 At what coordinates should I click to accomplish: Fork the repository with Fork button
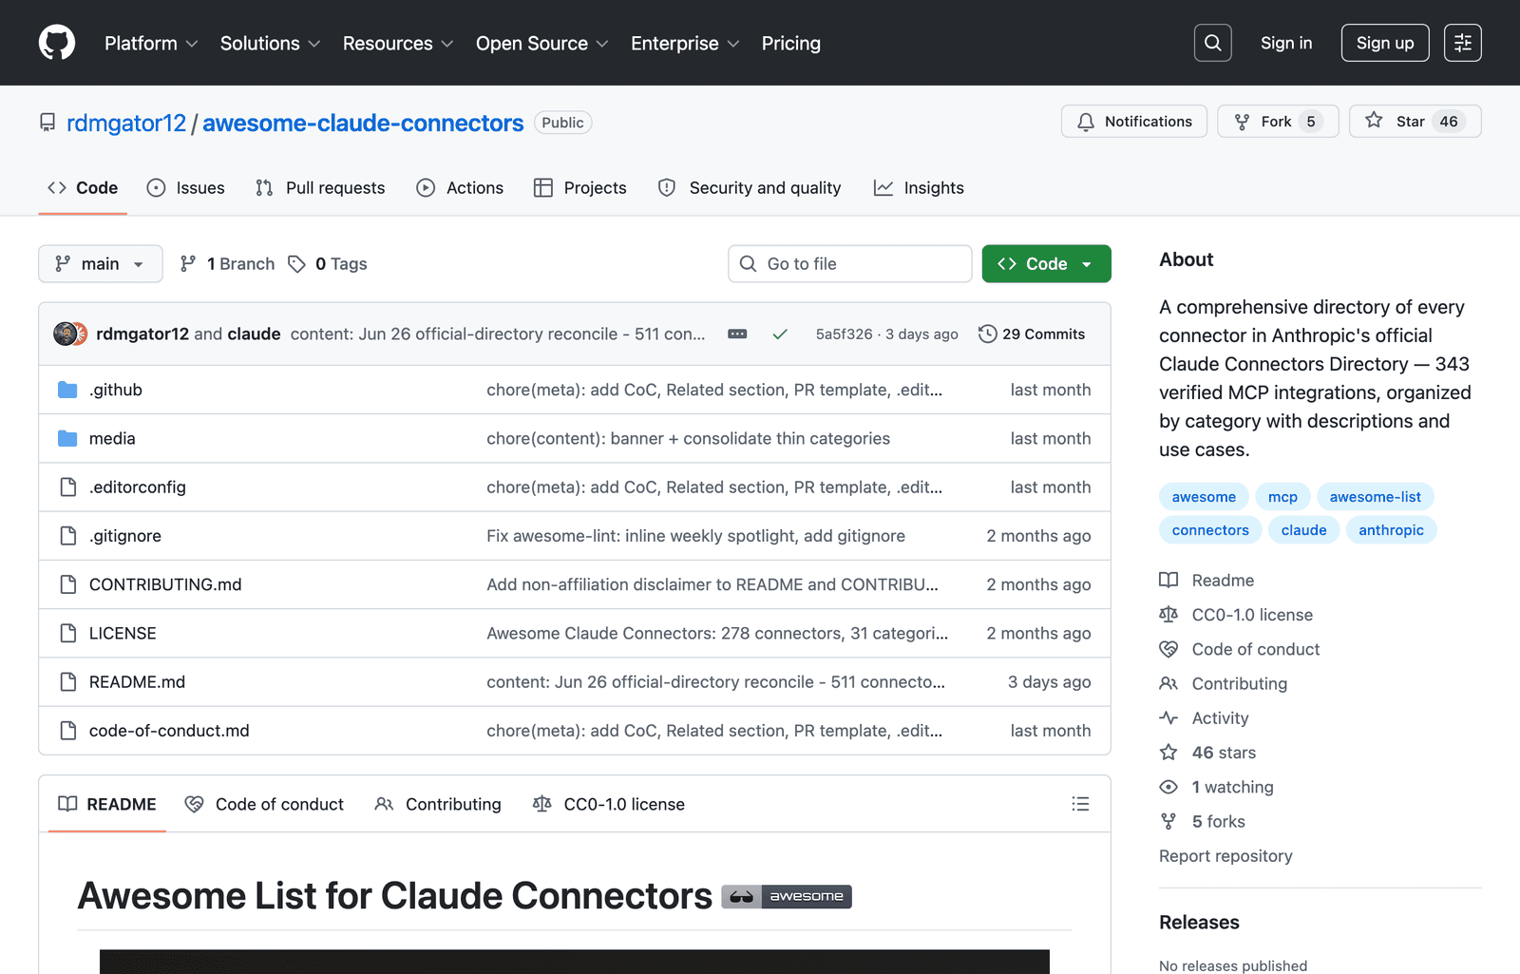click(x=1278, y=122)
